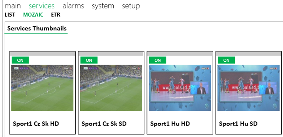
Task: Click the Sport1 Hu SD label
Action: coord(238,124)
